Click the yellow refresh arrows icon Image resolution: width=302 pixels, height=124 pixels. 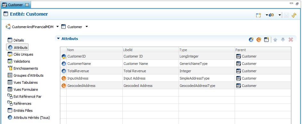point(294,15)
